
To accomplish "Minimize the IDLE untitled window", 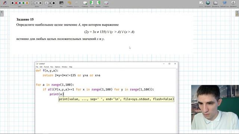I will coord(164,64).
